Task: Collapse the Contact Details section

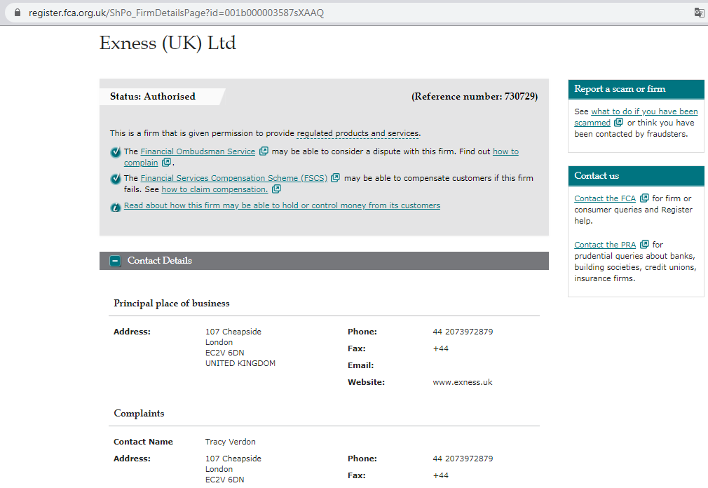Action: tap(114, 260)
